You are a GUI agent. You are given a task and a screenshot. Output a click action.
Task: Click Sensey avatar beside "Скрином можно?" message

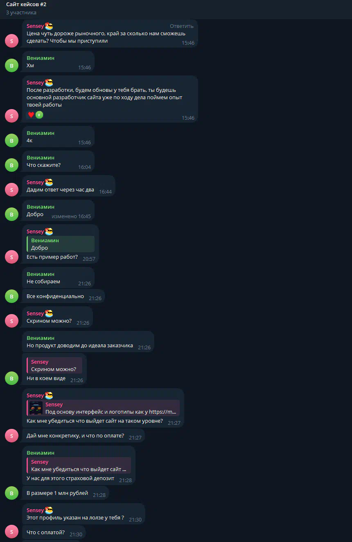click(11, 321)
